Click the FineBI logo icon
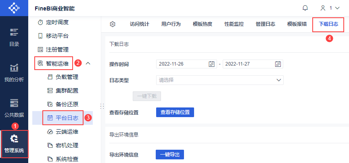349x163 pixels. 14,8
